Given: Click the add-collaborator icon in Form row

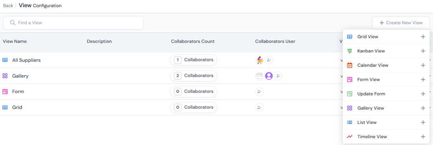Looking at the screenshot, I should pos(259,92).
